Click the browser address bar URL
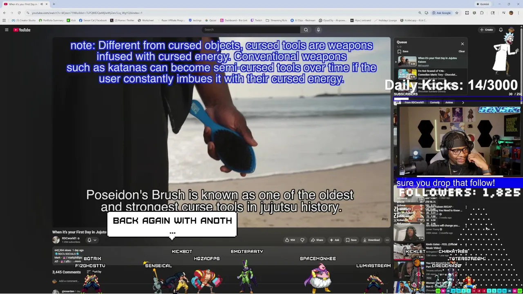The image size is (523, 294). pos(87,13)
